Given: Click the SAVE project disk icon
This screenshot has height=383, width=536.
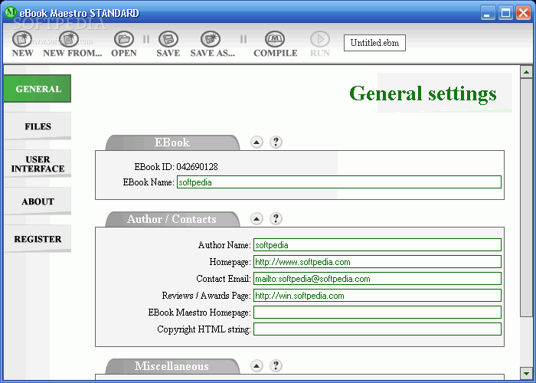Looking at the screenshot, I should (168, 39).
